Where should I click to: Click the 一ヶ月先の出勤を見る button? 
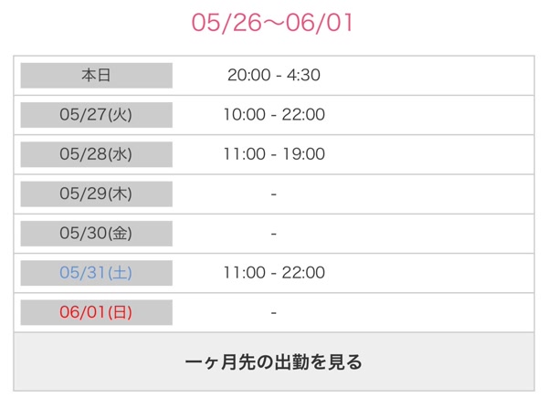(x=274, y=361)
